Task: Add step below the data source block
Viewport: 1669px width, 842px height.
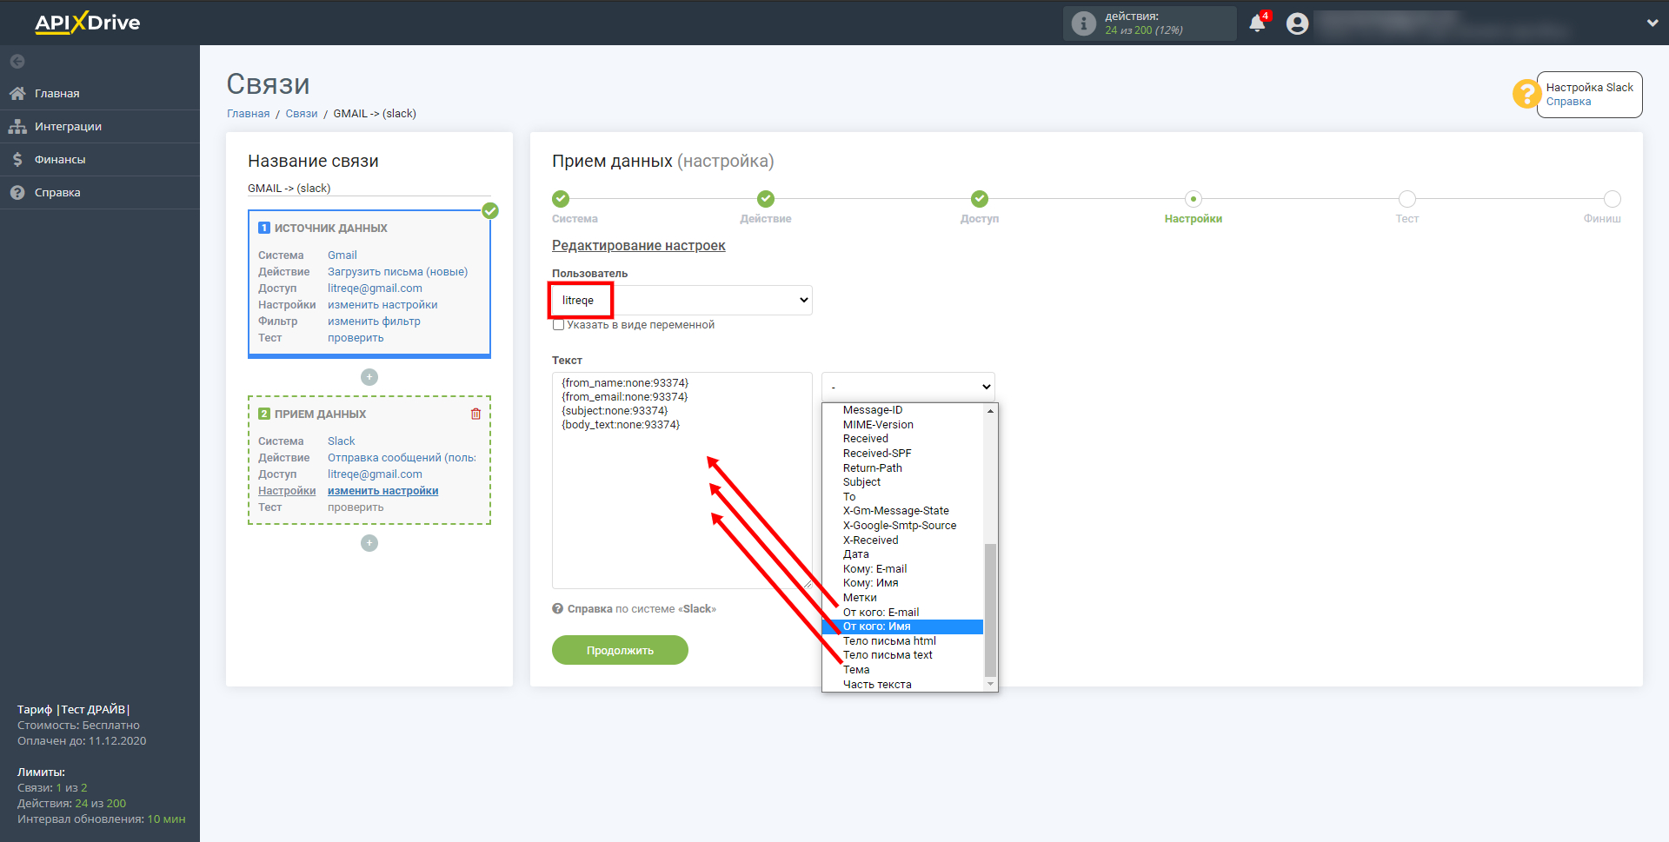Action: [x=369, y=377]
